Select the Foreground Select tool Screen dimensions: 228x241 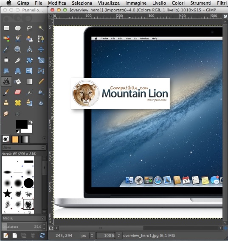[29, 39]
